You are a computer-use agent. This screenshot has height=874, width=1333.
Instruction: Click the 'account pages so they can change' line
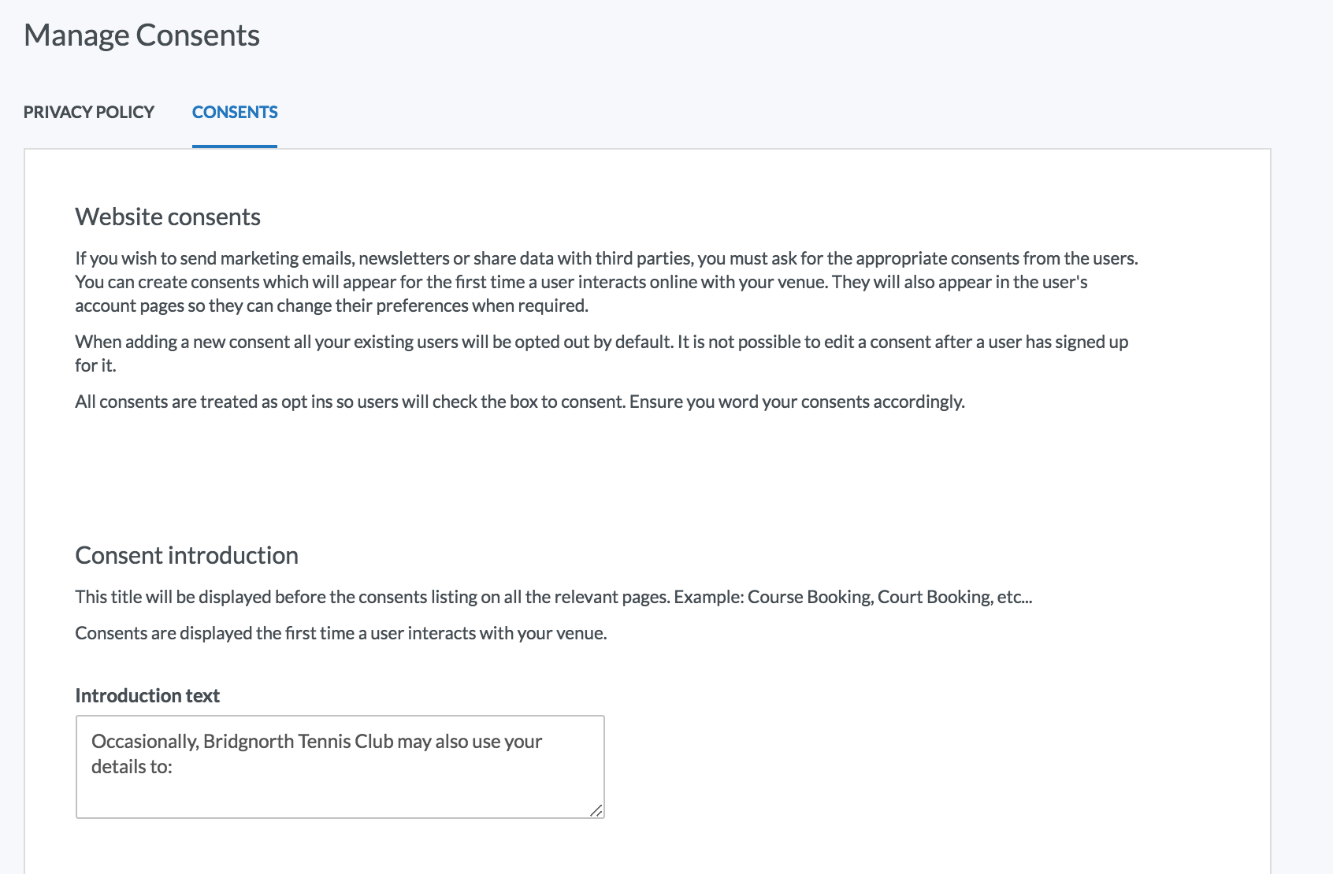[332, 306]
